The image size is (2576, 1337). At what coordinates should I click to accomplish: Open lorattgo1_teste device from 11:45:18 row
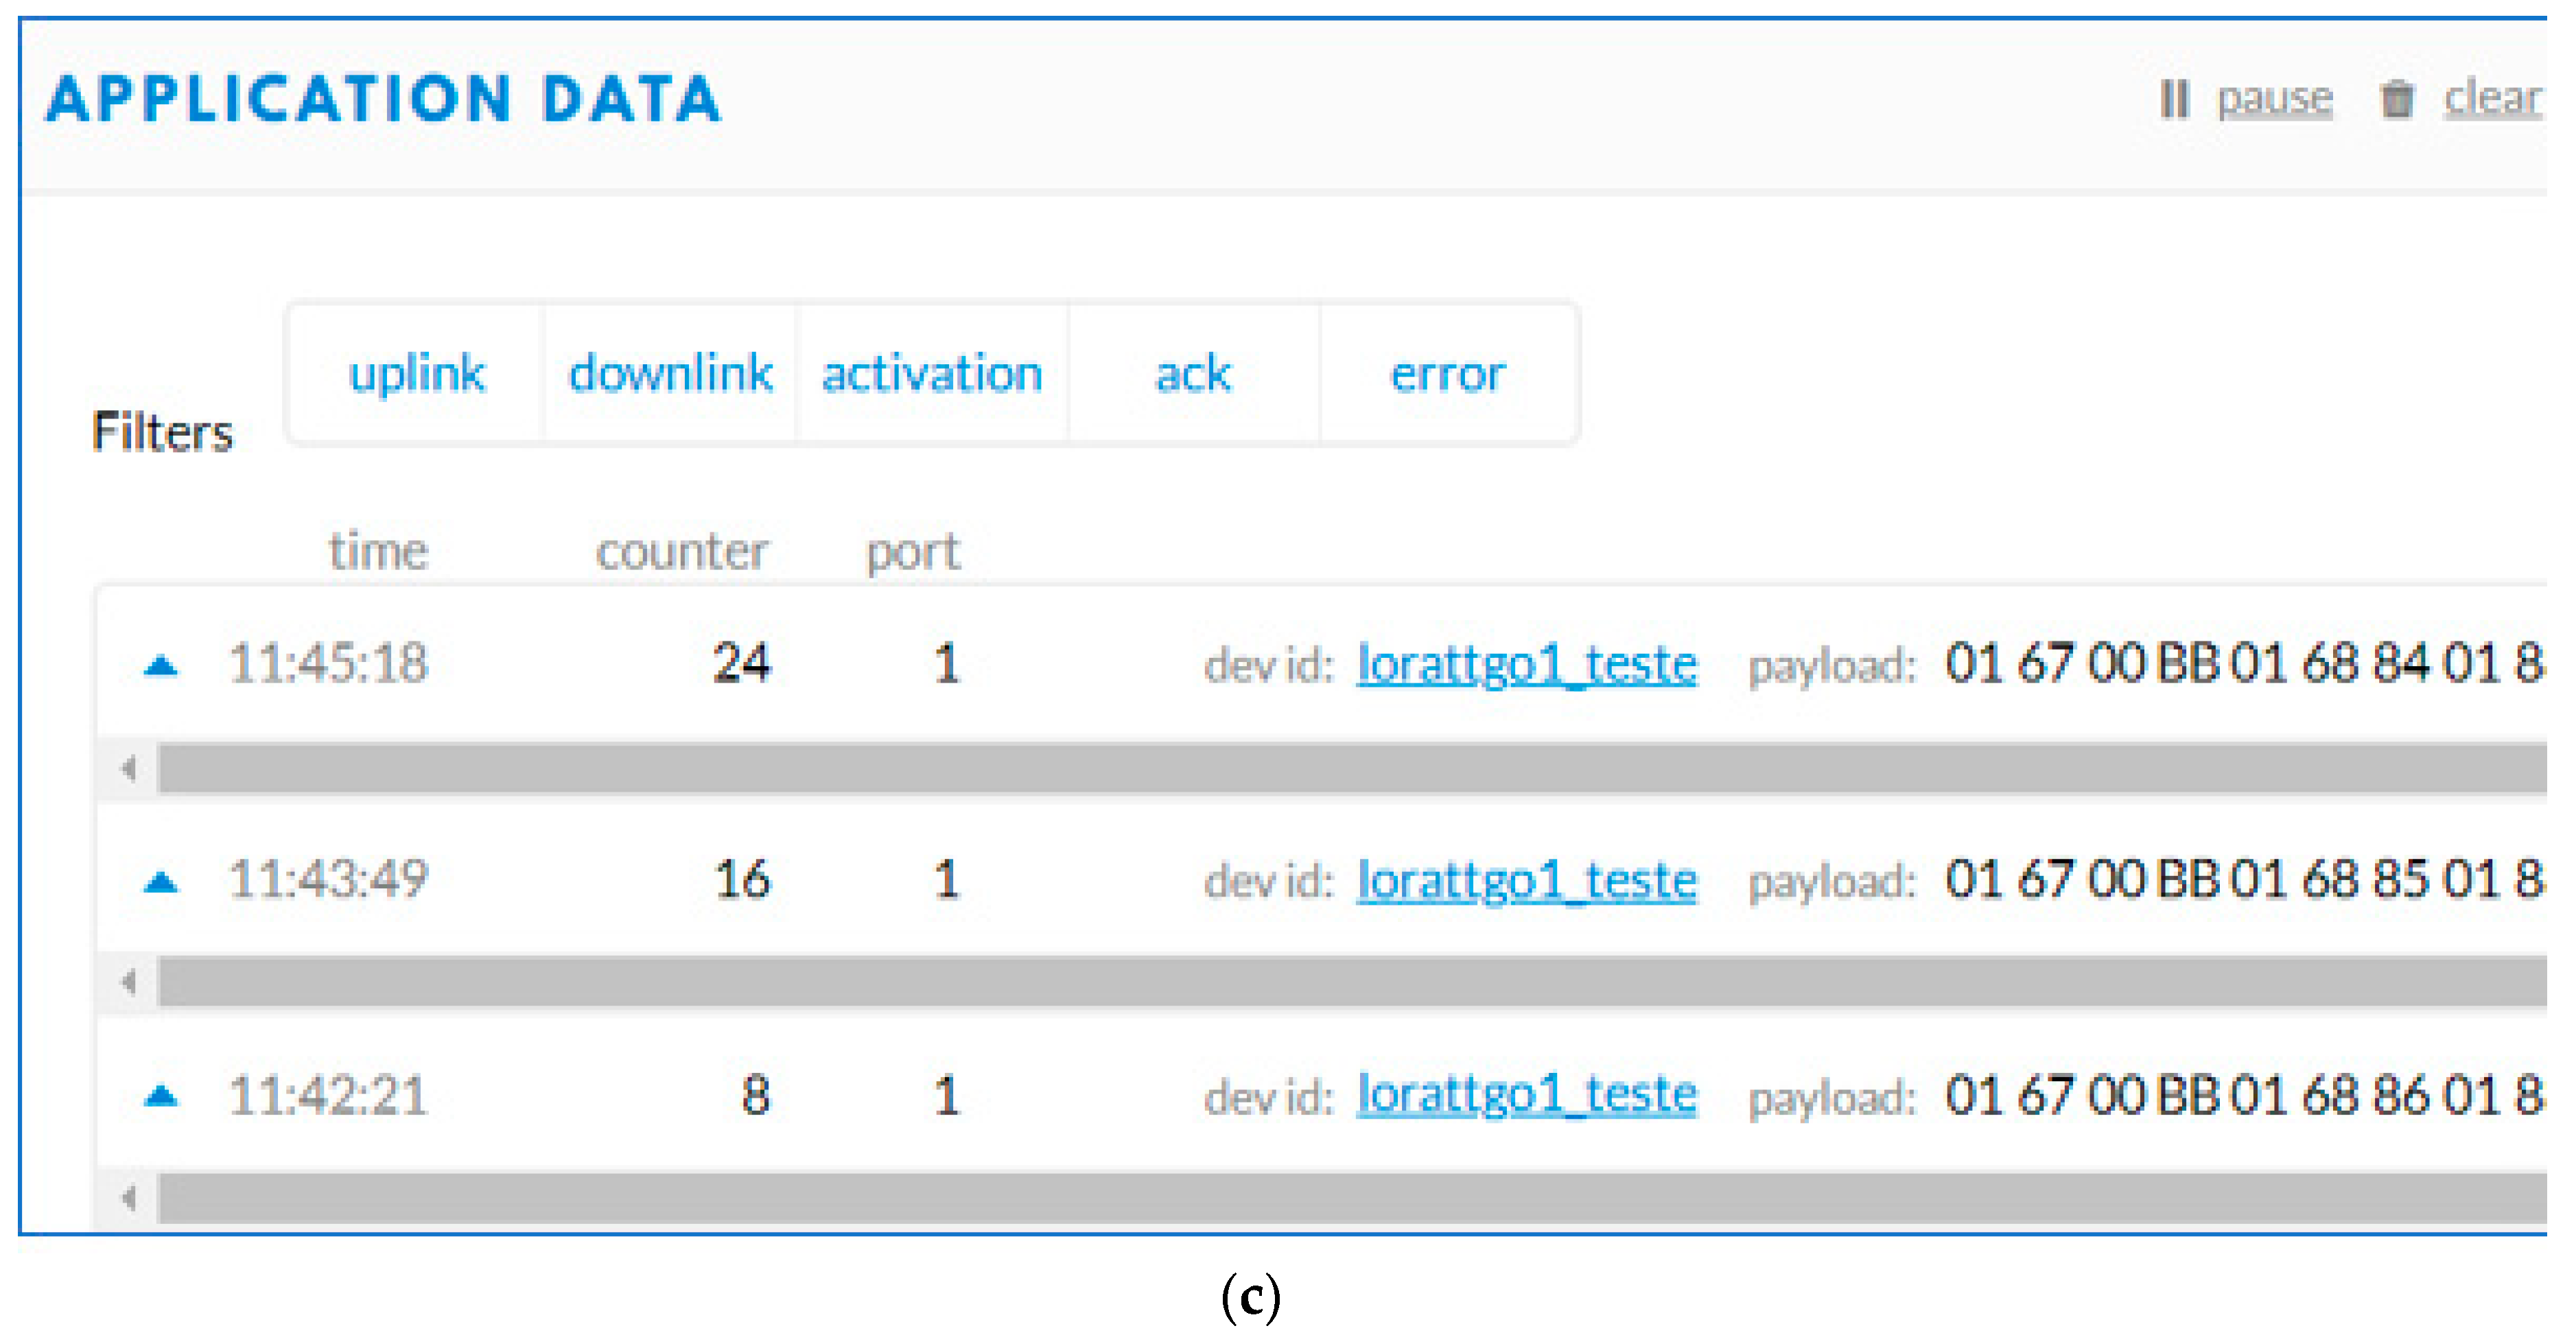coord(1526,664)
